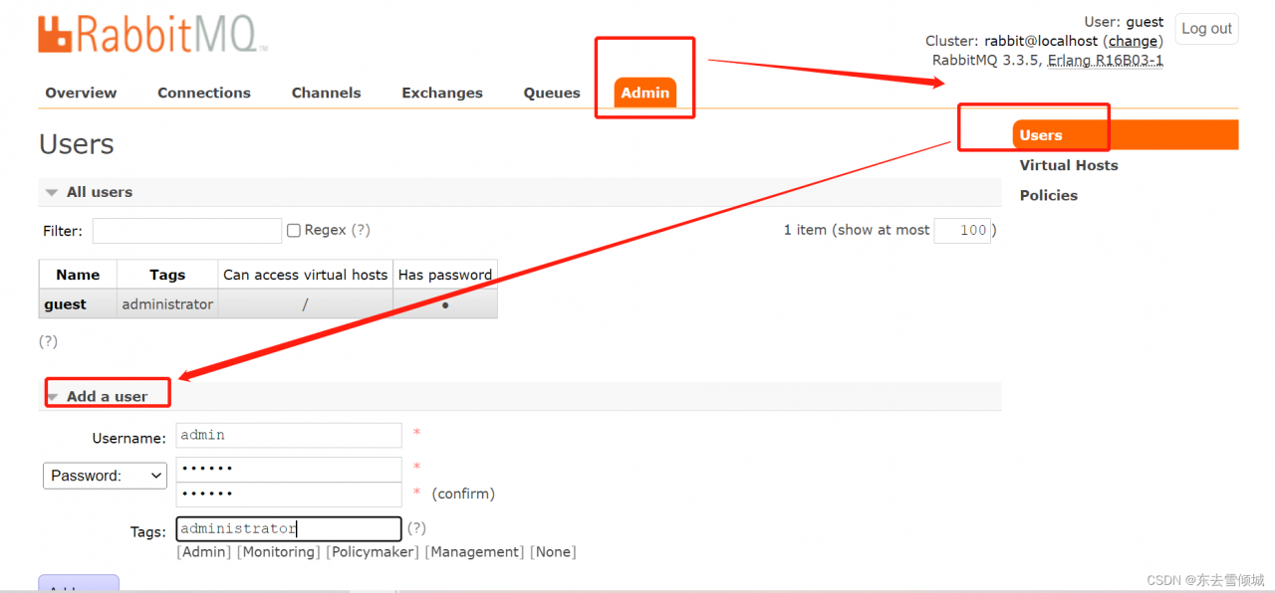Click the rabbit@localhost cluster name
1275x593 pixels.
[1041, 41]
